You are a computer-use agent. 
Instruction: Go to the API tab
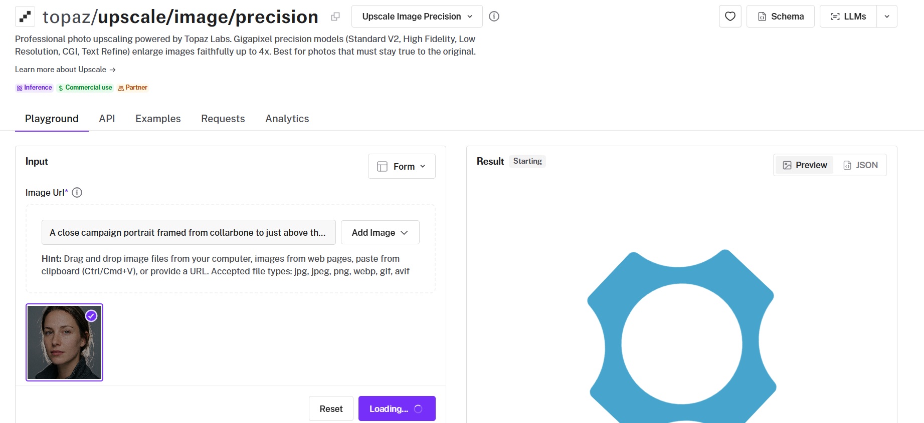[x=107, y=119]
